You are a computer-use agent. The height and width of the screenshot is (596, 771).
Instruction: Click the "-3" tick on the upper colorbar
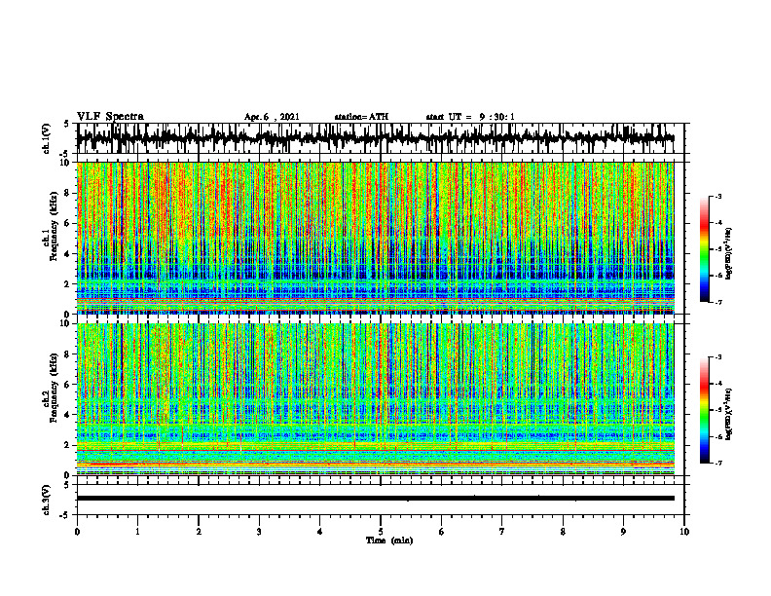(x=718, y=196)
